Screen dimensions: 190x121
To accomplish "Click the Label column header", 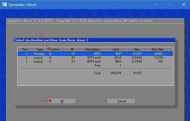I will pos(116,49).
